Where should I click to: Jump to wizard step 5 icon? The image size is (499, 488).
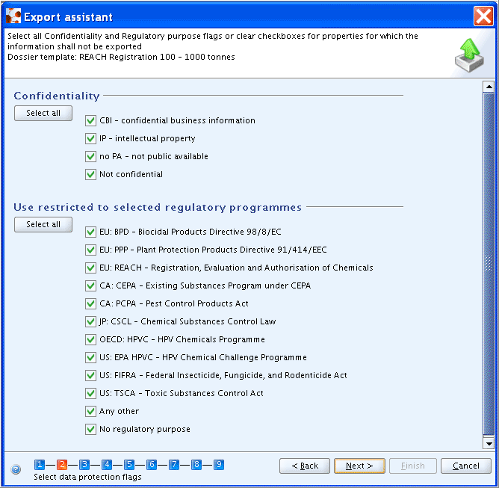click(x=129, y=465)
